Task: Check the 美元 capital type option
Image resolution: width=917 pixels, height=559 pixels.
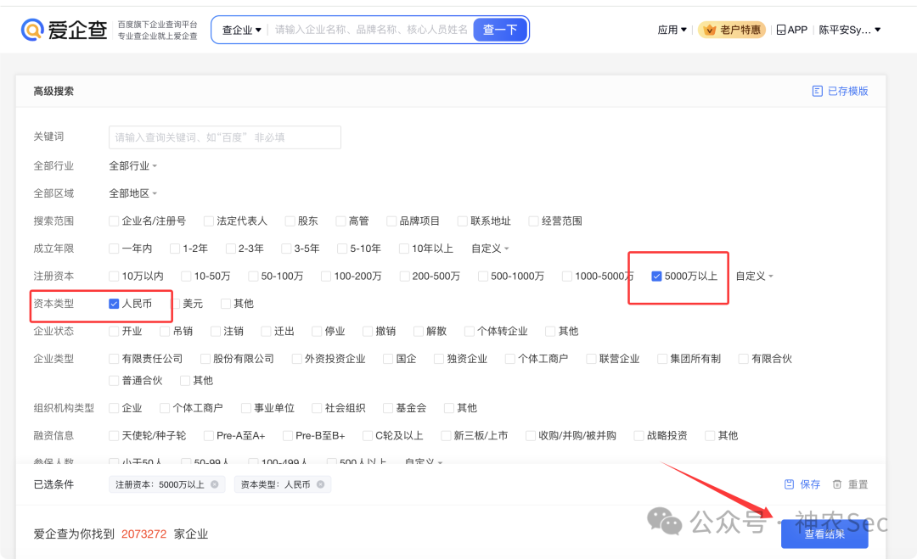Action: point(176,304)
